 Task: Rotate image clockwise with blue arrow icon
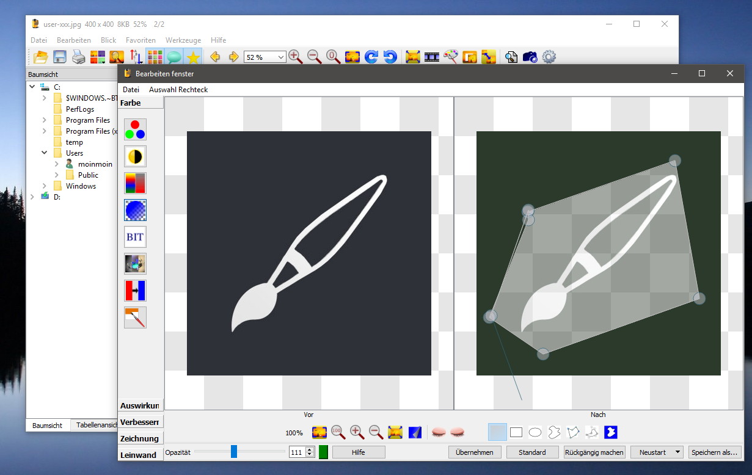[371, 57]
